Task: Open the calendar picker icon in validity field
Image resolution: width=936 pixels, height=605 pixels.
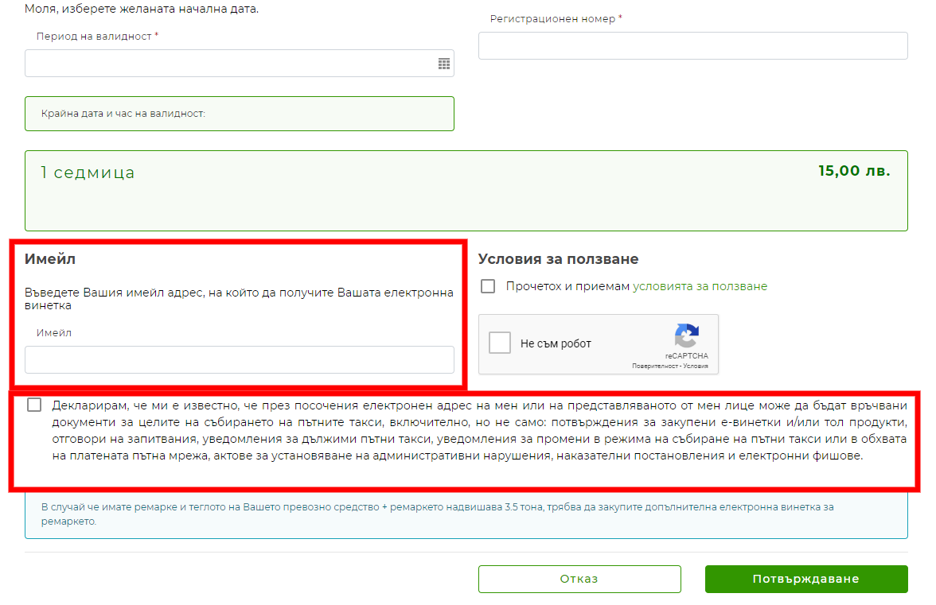Action: (x=444, y=64)
